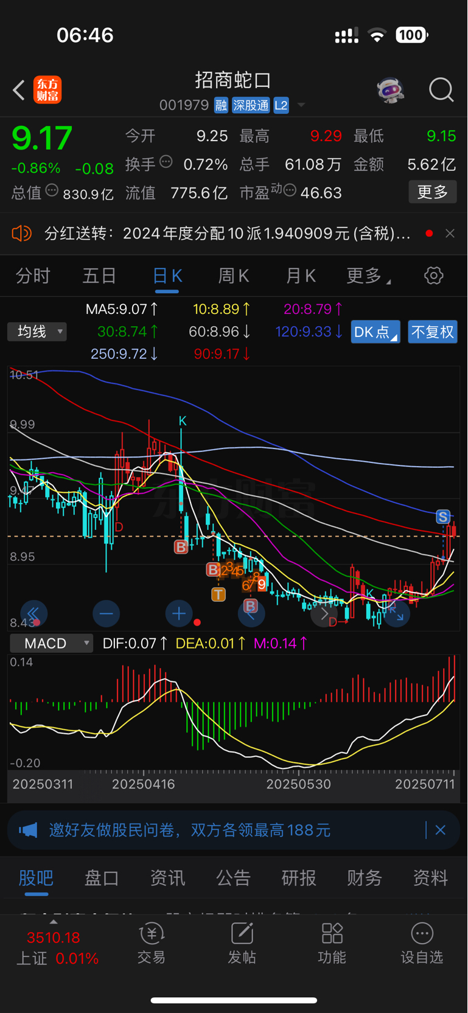Tap the L2 badge
The image size is (468, 1013).
[x=281, y=105]
